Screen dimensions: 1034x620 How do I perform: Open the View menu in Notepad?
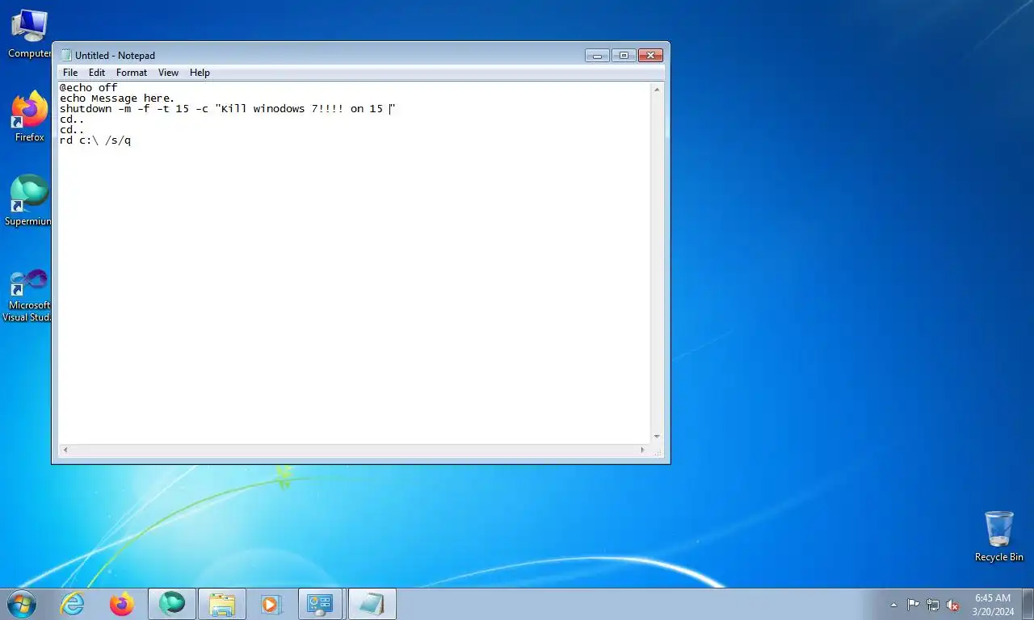pyautogui.click(x=168, y=73)
